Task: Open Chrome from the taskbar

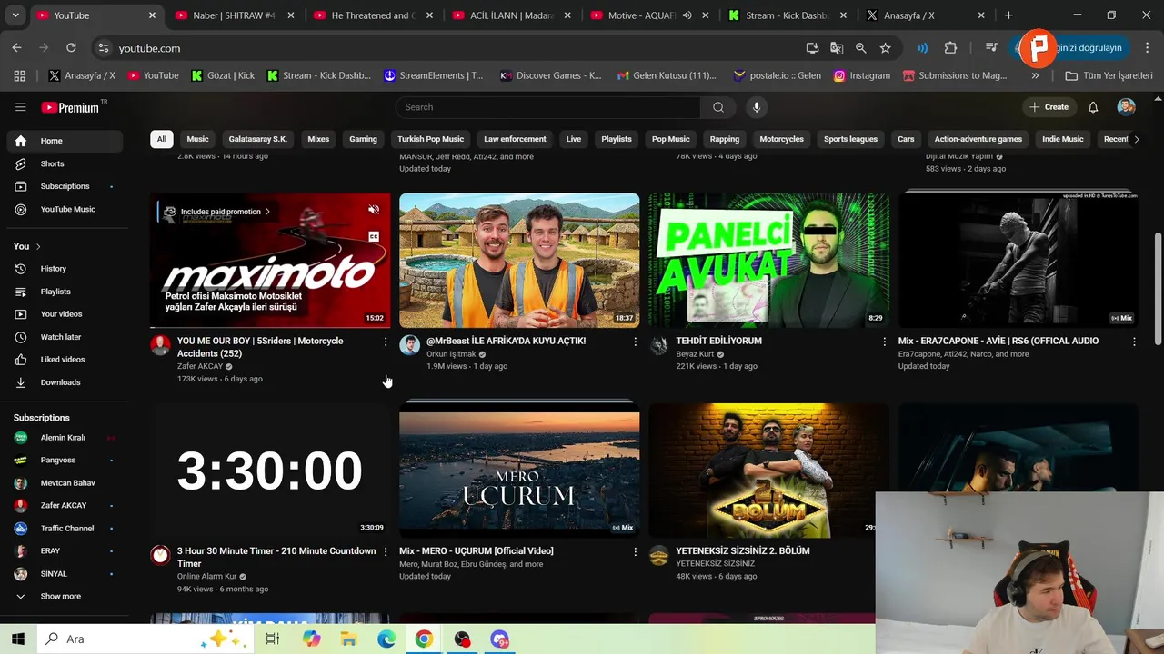Action: pyautogui.click(x=424, y=639)
